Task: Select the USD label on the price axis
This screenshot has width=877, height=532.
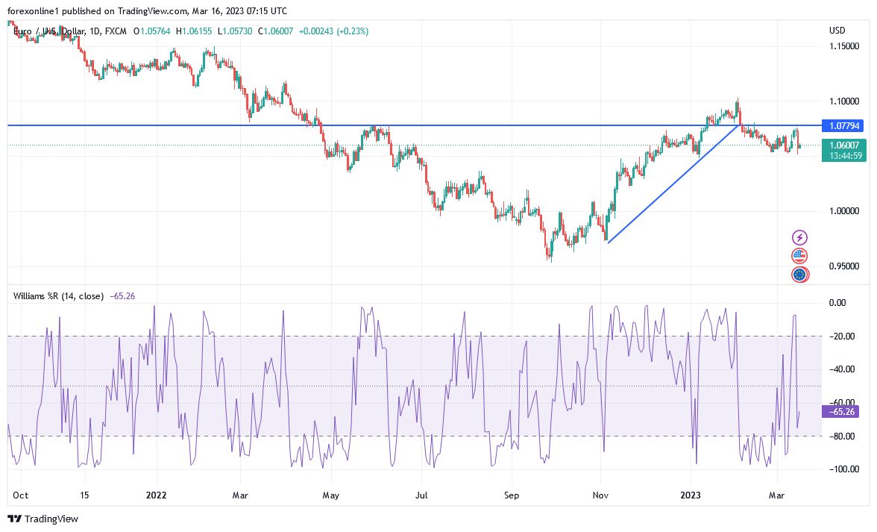Action: click(x=836, y=31)
